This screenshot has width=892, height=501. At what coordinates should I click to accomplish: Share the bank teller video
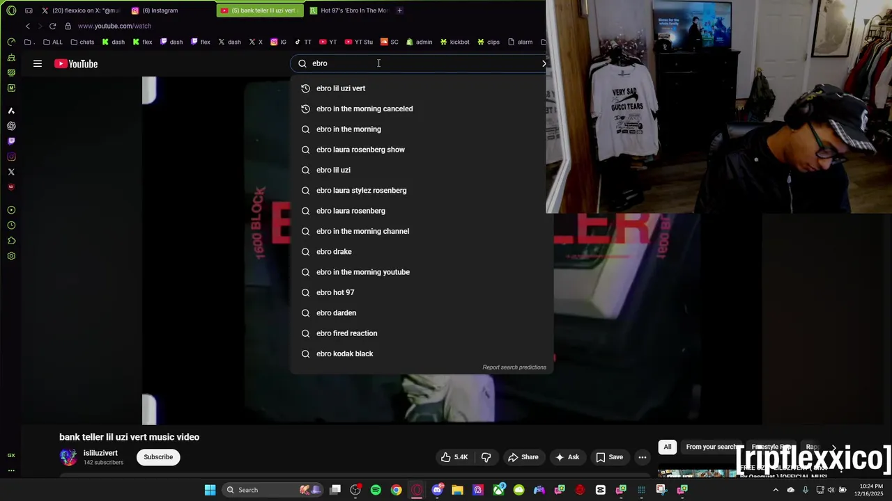point(523,457)
